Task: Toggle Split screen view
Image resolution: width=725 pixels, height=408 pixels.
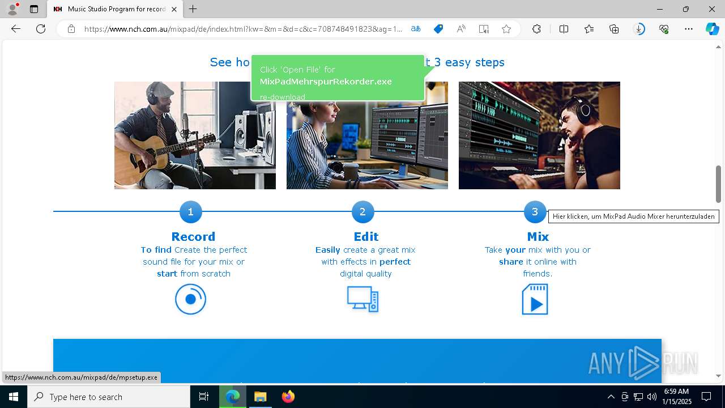Action: tap(564, 29)
